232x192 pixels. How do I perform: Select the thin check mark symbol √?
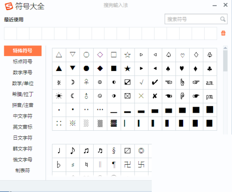(141, 82)
